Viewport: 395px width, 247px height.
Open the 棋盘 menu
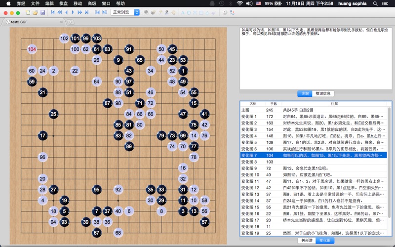pos(64,3)
